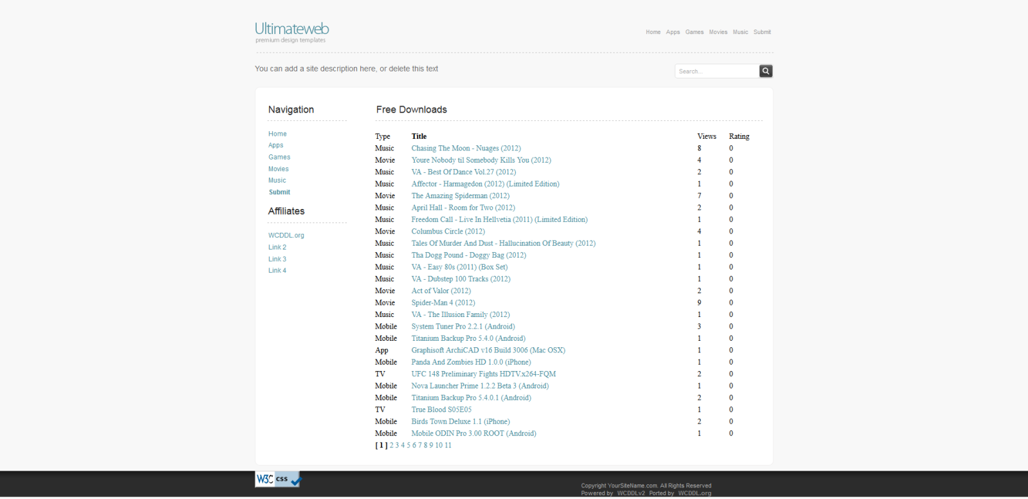
Task: Open Chasing The Moon - Nuages download
Action: click(x=466, y=149)
